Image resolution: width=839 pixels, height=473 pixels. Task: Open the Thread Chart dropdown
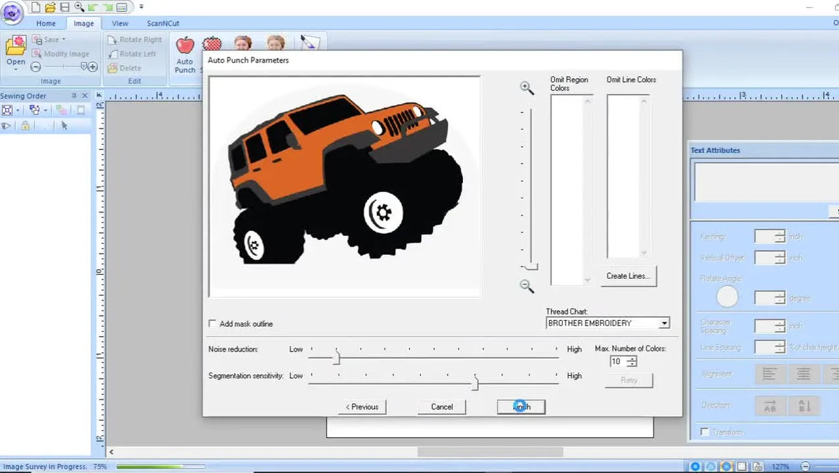tap(664, 323)
